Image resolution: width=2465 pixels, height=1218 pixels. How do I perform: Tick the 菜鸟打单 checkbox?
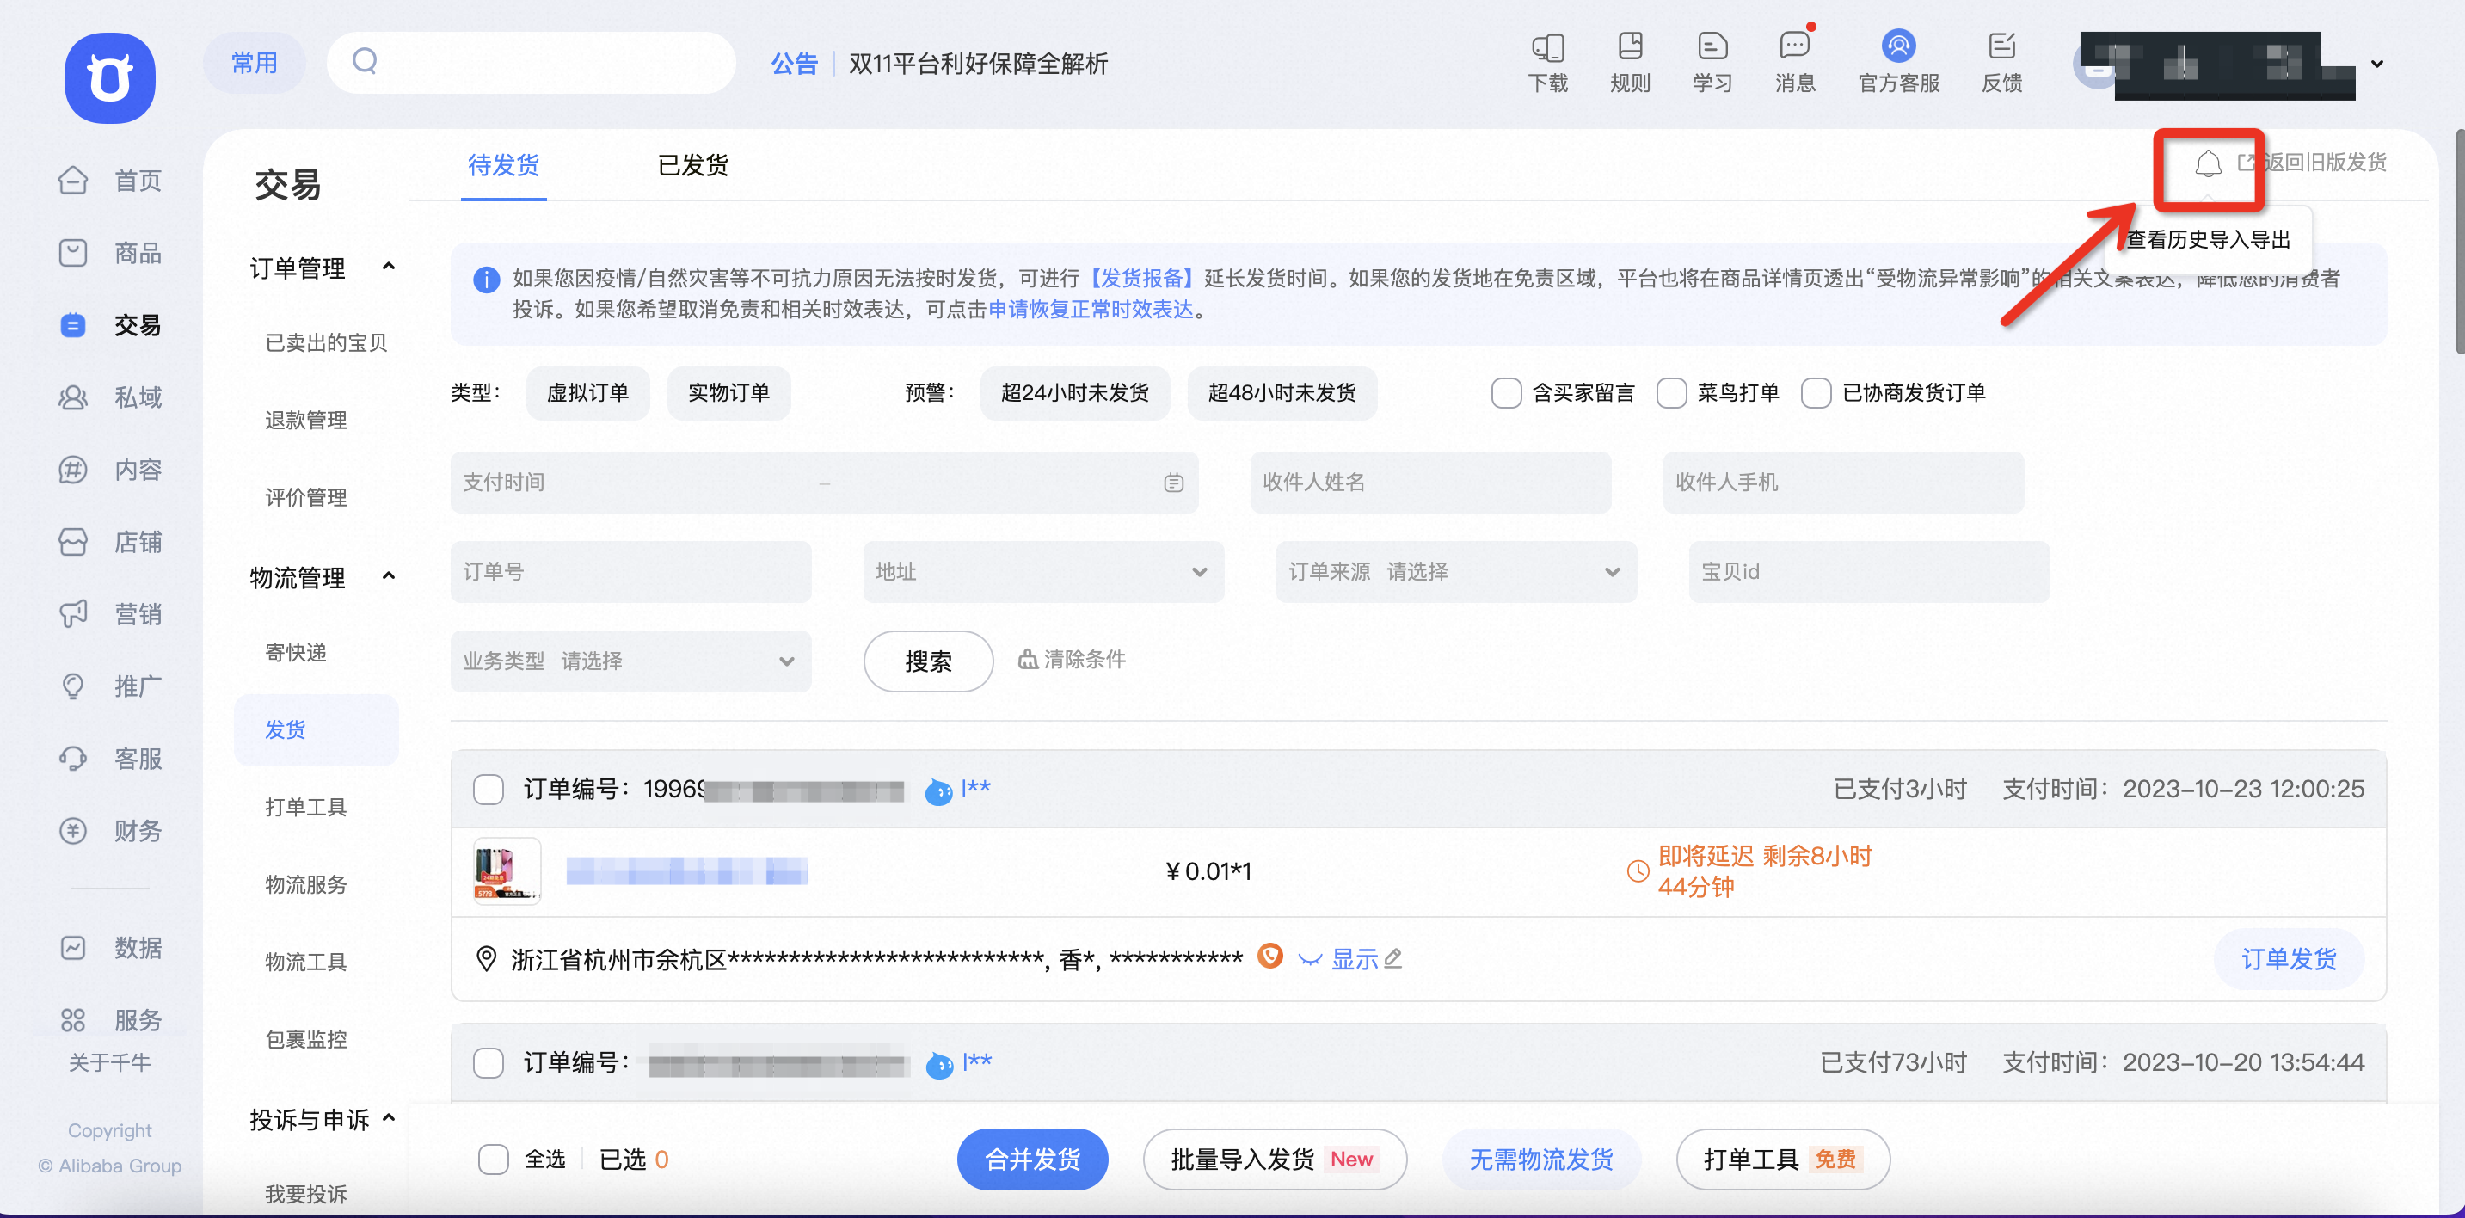[x=1671, y=393]
